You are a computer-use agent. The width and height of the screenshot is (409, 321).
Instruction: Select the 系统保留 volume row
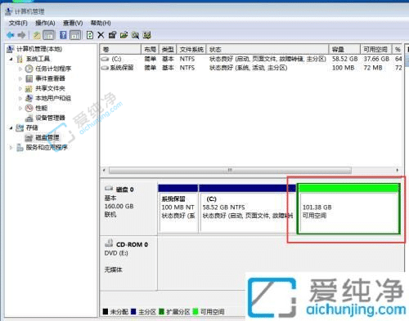coord(251,68)
